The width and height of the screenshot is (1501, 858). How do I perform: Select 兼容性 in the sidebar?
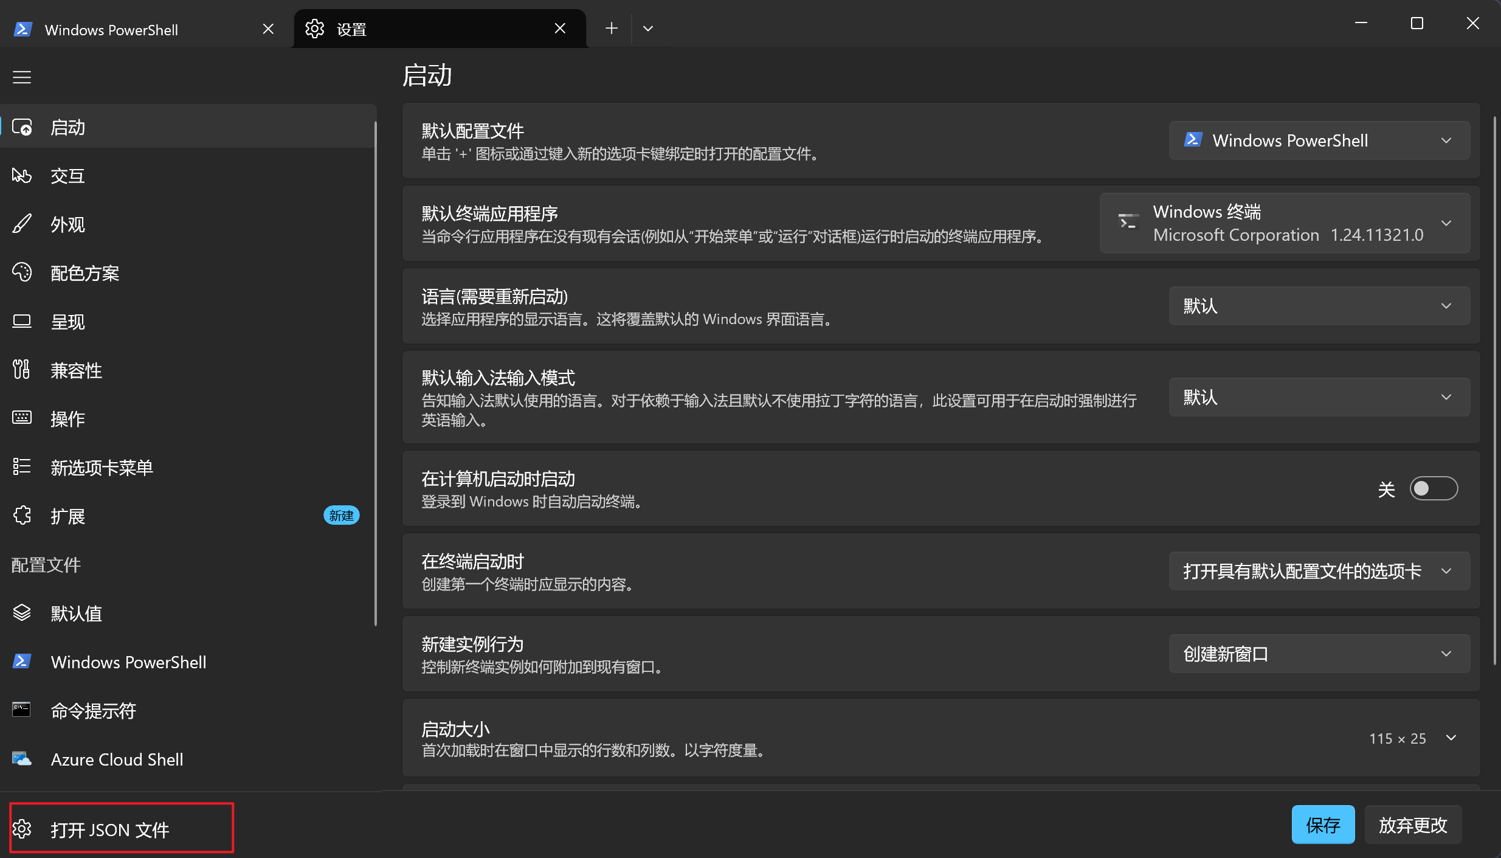tap(188, 370)
